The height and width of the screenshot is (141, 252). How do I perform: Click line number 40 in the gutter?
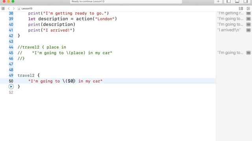pyautogui.click(x=11, y=24)
